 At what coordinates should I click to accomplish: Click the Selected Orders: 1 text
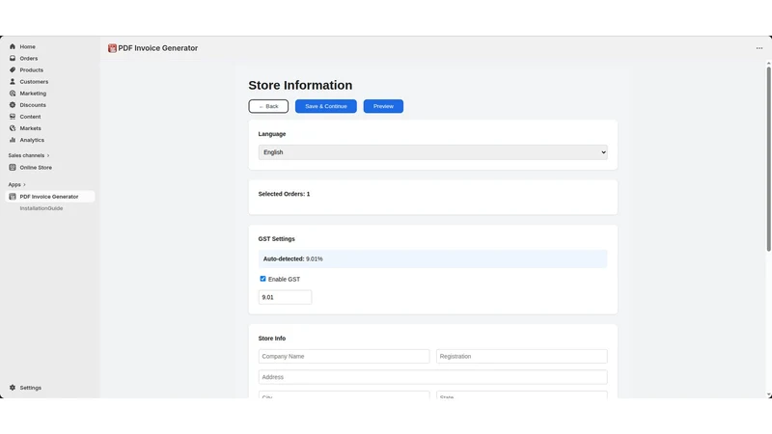284,194
